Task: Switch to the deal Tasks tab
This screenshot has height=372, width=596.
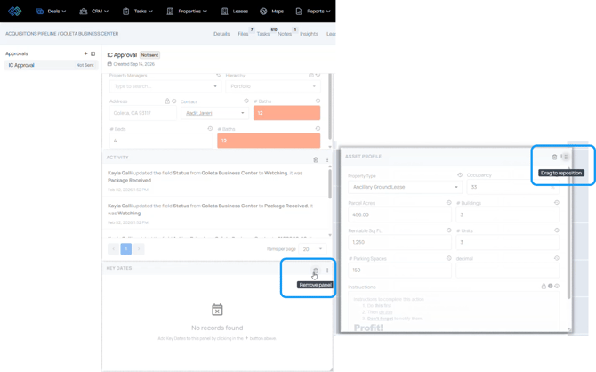Action: tap(263, 34)
